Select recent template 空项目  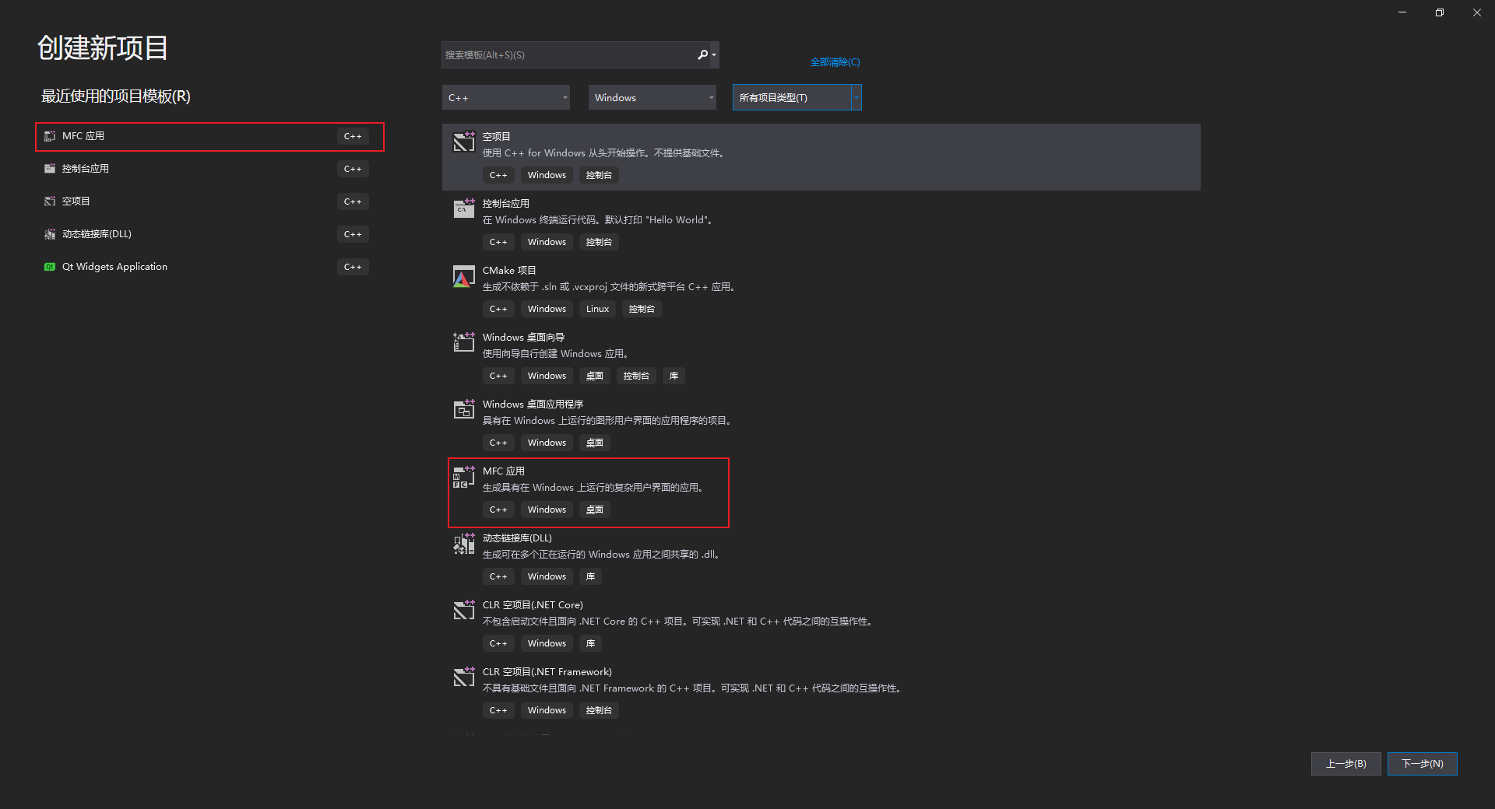pos(209,201)
